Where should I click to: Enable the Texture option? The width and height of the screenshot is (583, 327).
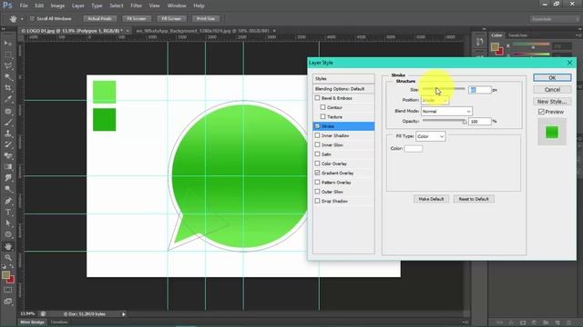pos(322,116)
